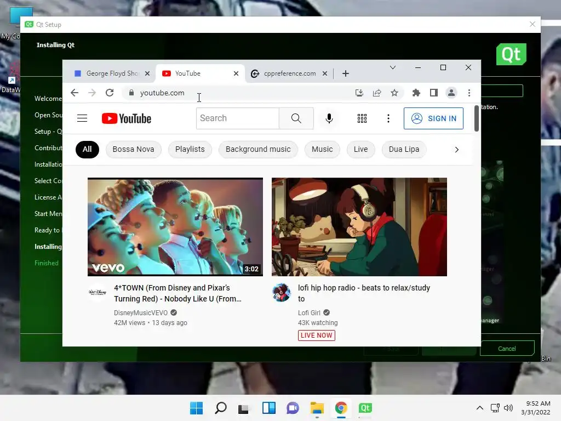
Task: Install YouTube app icon in the address bar
Action: coord(359,93)
